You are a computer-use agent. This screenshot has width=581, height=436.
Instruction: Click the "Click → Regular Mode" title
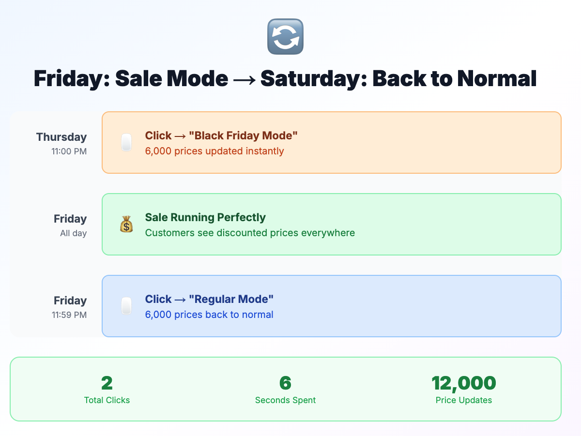210,299
